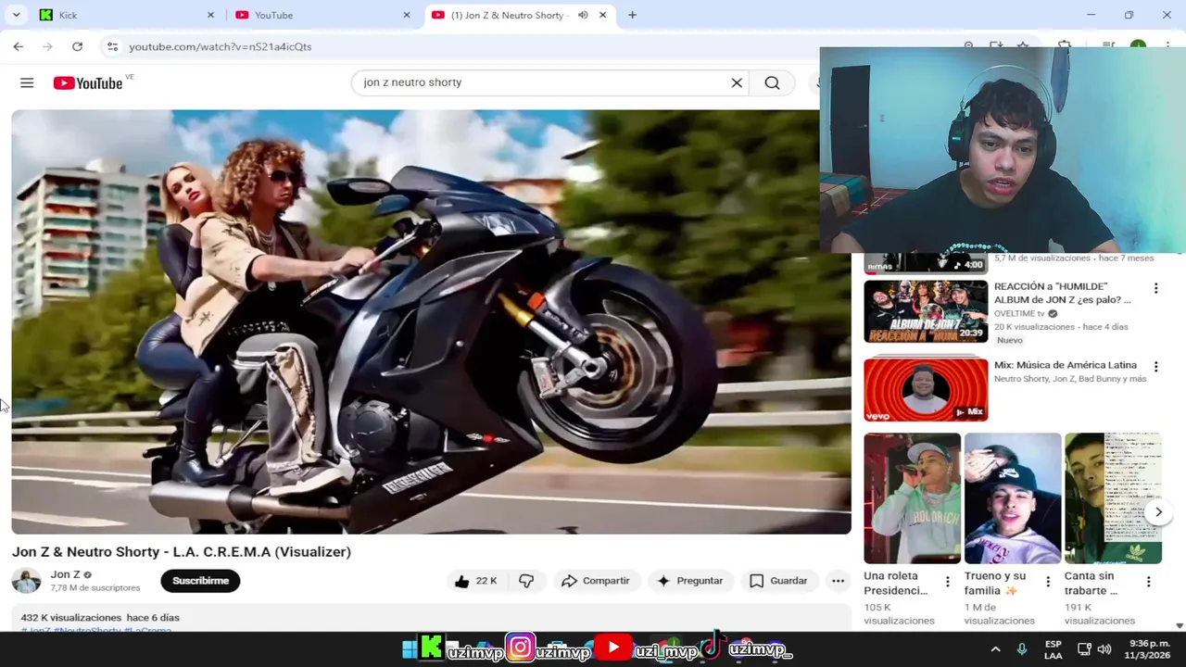Image resolution: width=1186 pixels, height=667 pixels.
Task: Close the Jon Z & Neutro Shorty tab
Action: (603, 15)
